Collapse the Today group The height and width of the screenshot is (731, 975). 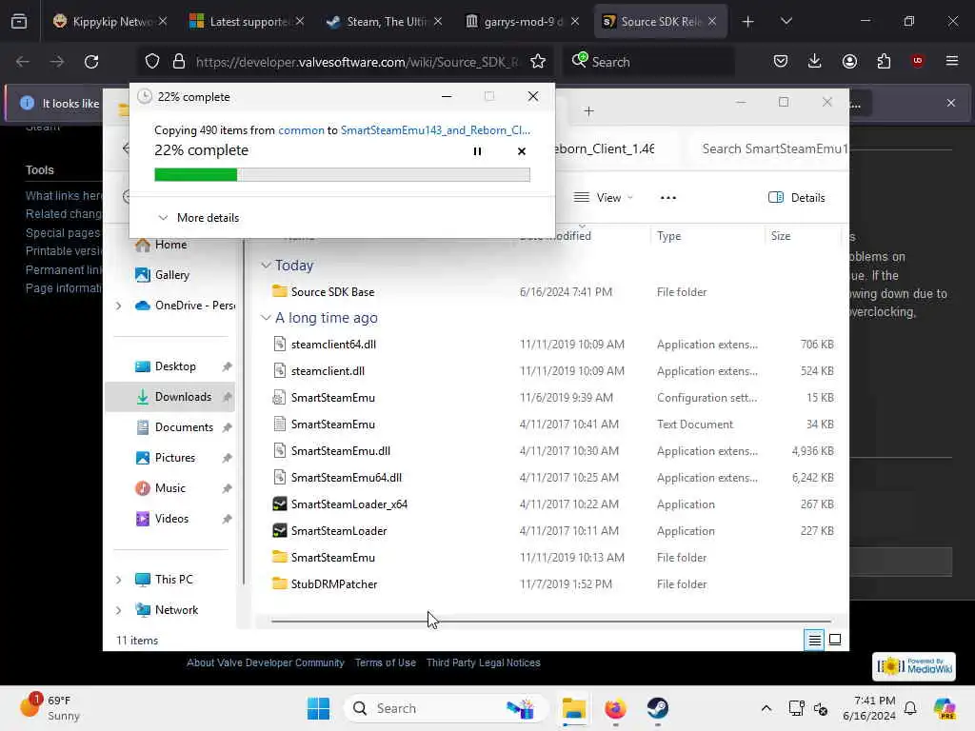[266, 266]
